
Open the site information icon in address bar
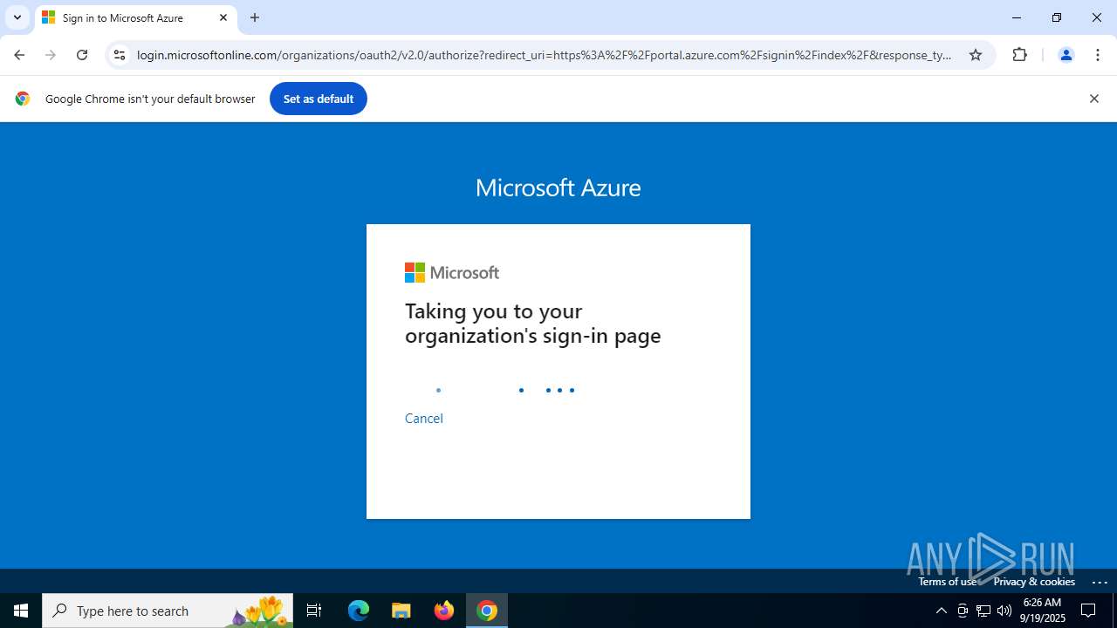tap(120, 55)
